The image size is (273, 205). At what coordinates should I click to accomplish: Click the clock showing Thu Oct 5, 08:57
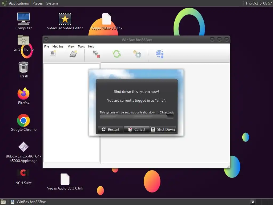(x=259, y=3)
